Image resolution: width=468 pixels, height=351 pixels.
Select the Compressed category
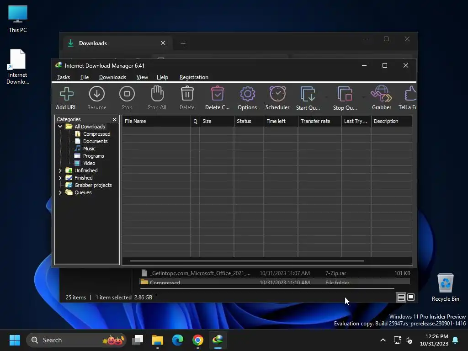pyautogui.click(x=96, y=134)
